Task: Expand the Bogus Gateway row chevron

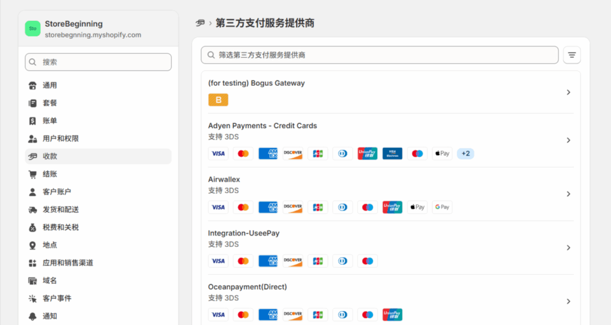Action: pyautogui.click(x=568, y=92)
